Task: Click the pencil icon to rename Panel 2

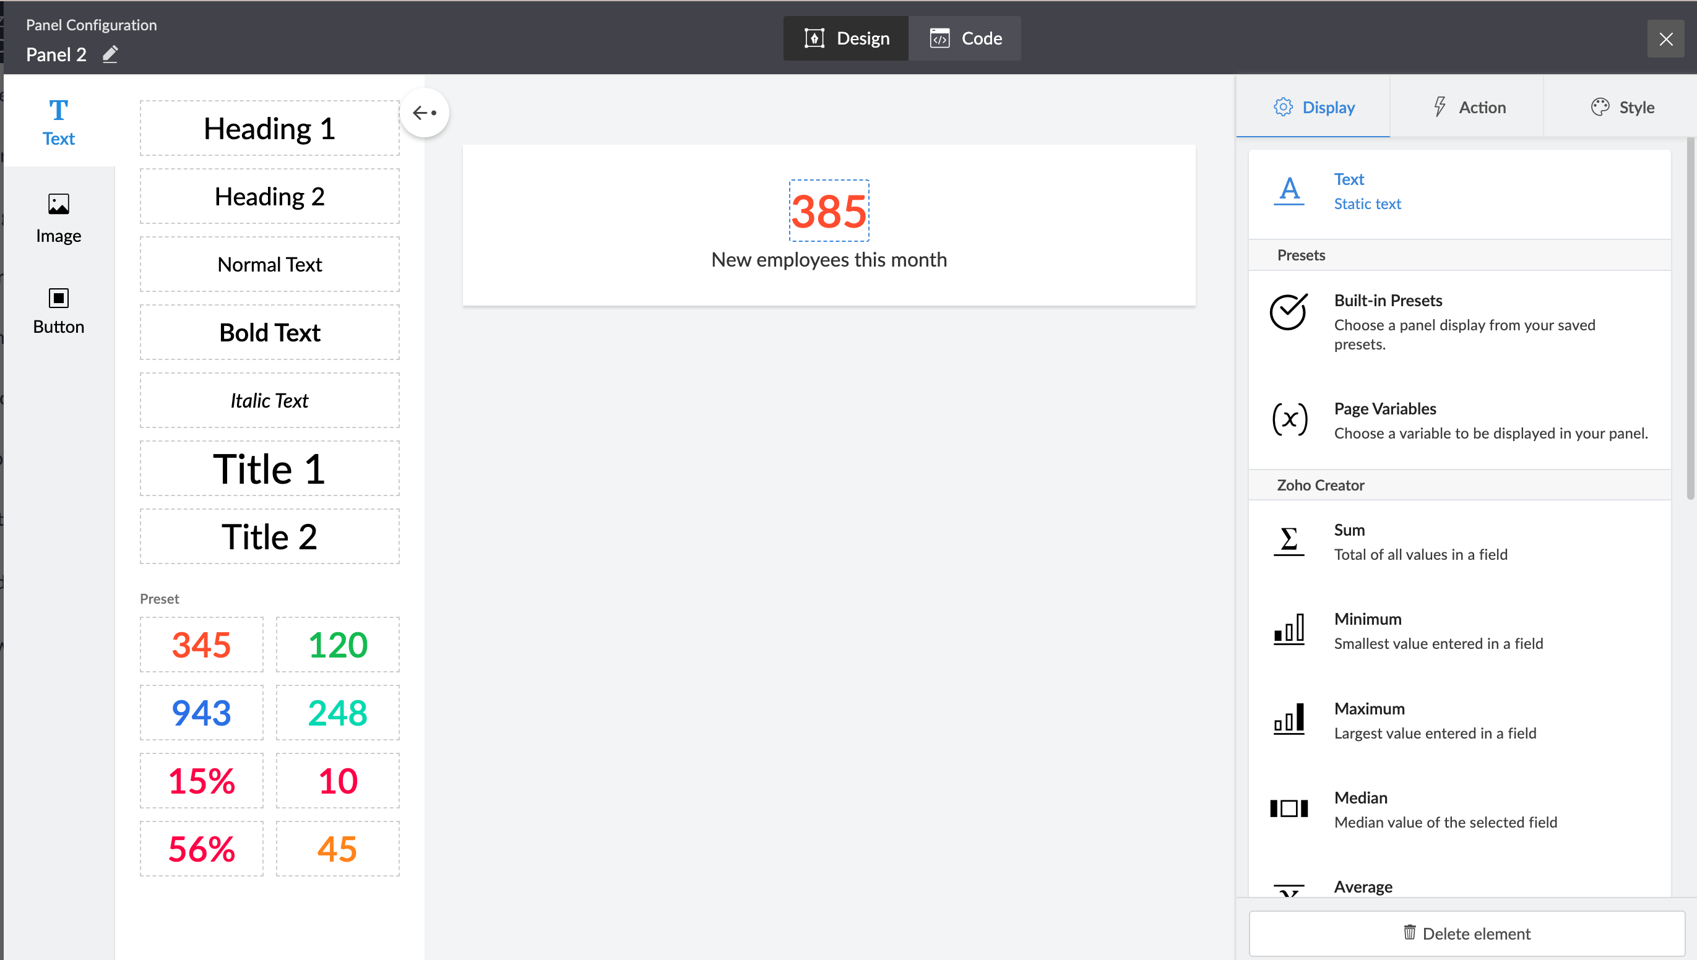Action: pyautogui.click(x=110, y=54)
